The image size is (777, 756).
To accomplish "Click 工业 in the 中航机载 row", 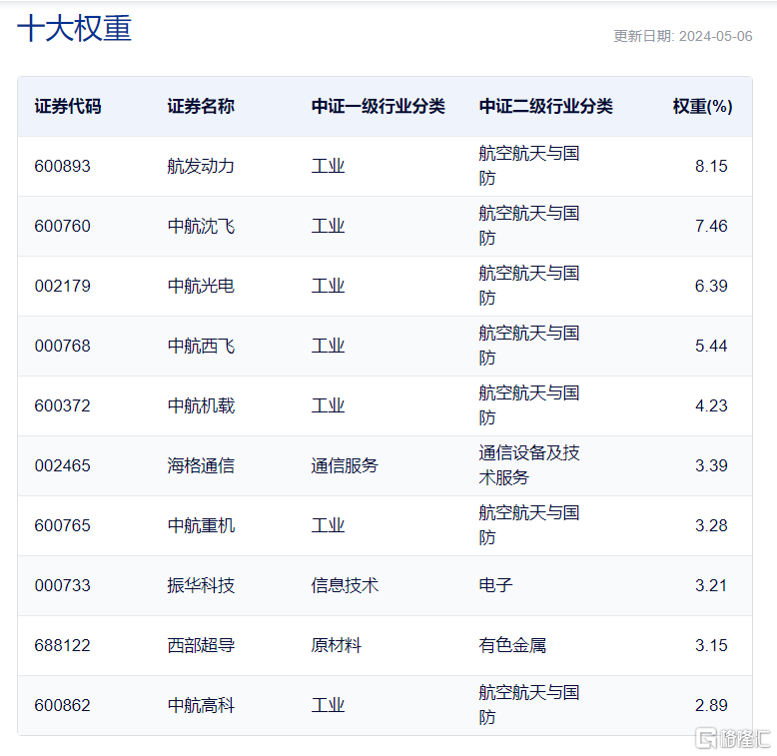I will (328, 405).
